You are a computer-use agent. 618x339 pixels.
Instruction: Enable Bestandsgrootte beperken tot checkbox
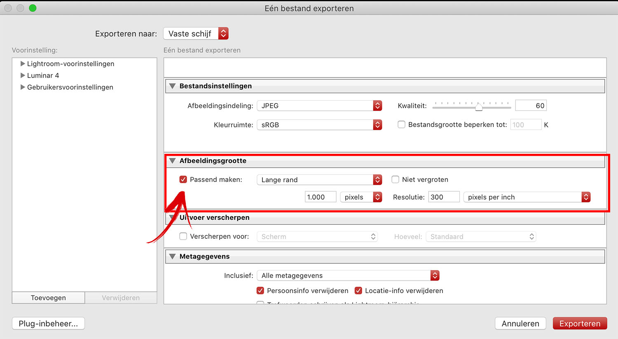401,125
